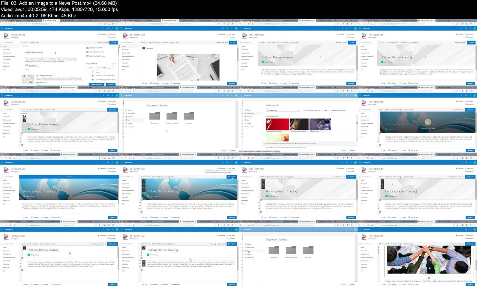Image resolution: width=477 pixels, height=287 pixels.
Task: Click Publish in the hands-photo frame
Action: (x=470, y=244)
